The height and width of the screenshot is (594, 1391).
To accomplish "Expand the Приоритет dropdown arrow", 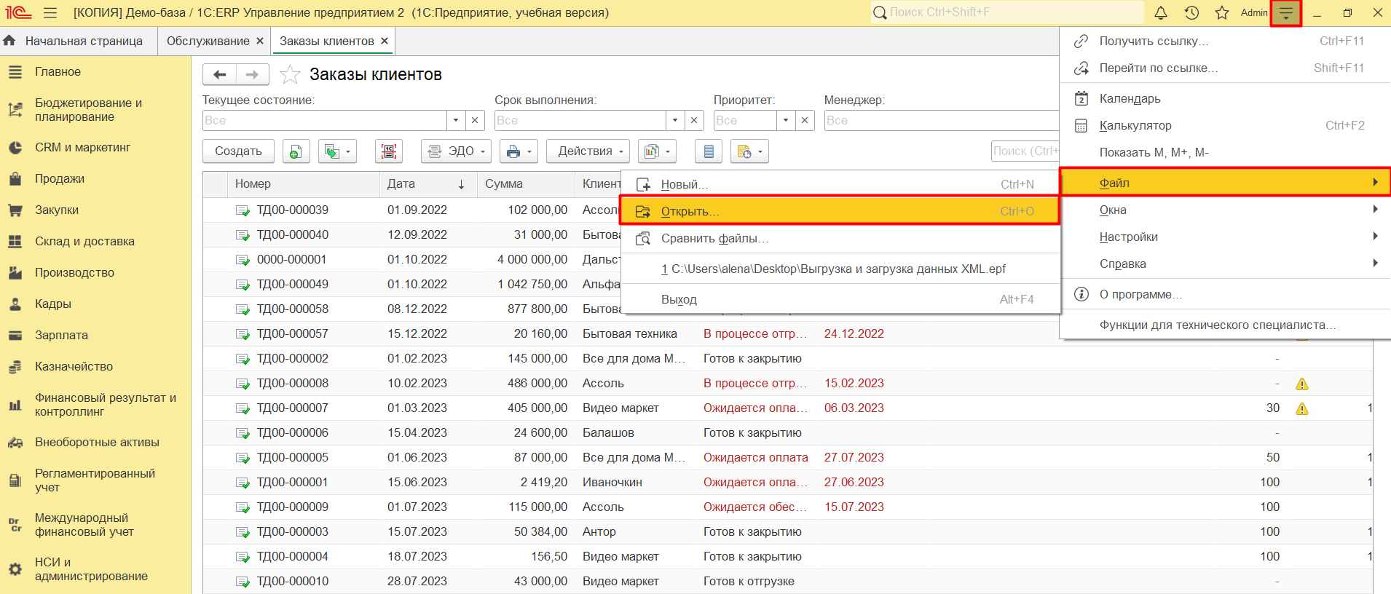I will click(785, 120).
